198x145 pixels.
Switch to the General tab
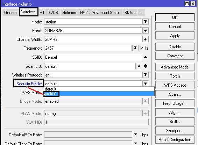pos(10,12)
